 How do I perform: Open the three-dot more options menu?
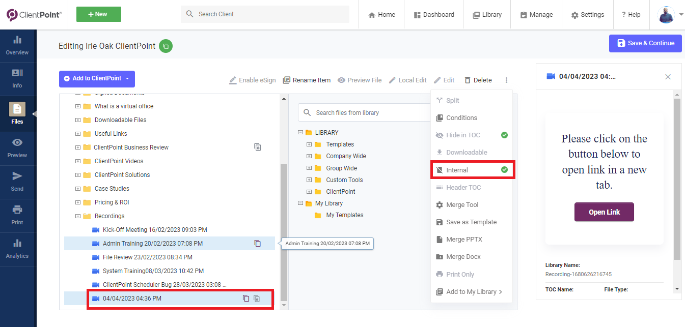pyautogui.click(x=506, y=80)
